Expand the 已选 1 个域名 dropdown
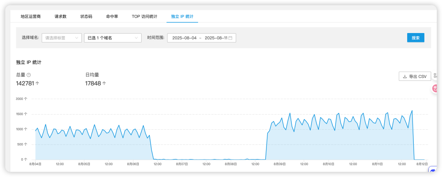The height and width of the screenshot is (177, 442). point(113,38)
